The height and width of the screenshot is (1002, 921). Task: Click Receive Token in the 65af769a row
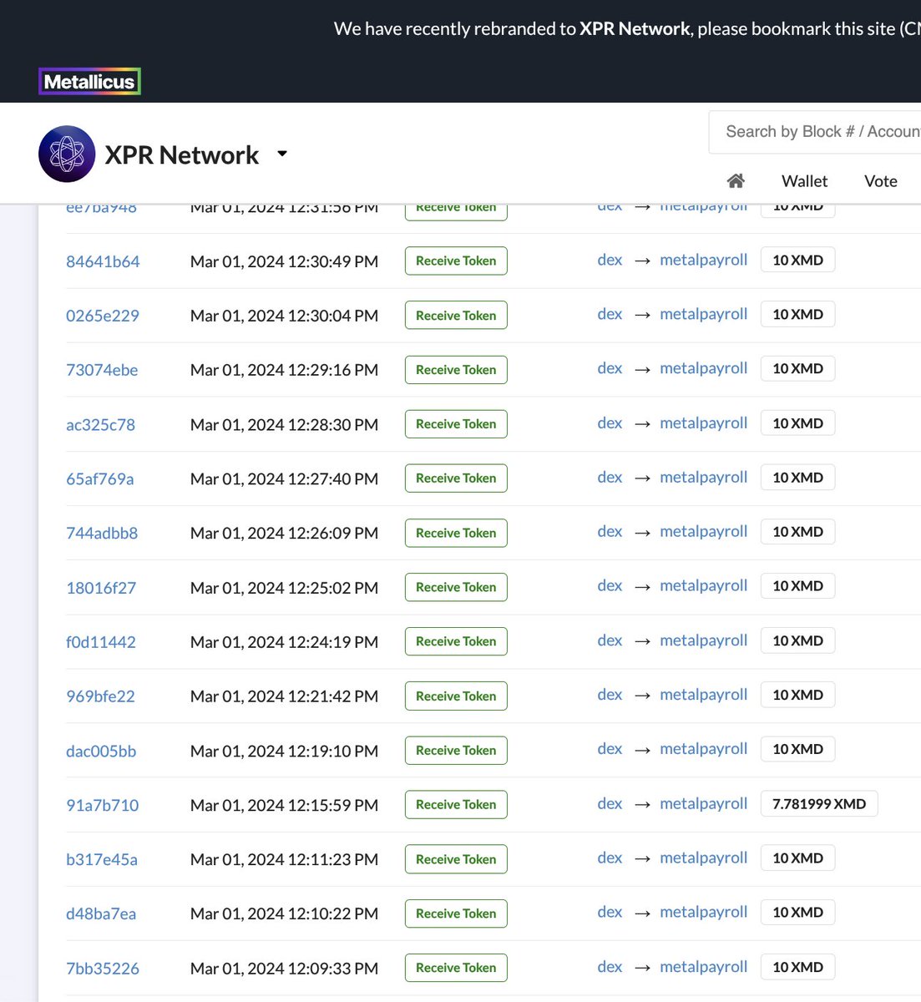point(456,478)
